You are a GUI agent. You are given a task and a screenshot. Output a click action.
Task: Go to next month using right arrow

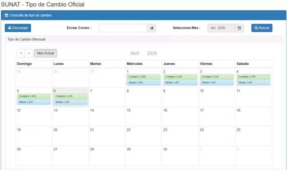(29, 53)
